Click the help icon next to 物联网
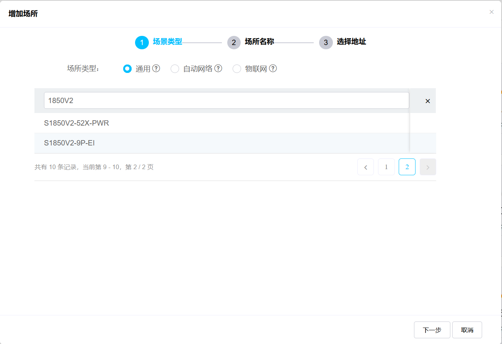 [273, 68]
